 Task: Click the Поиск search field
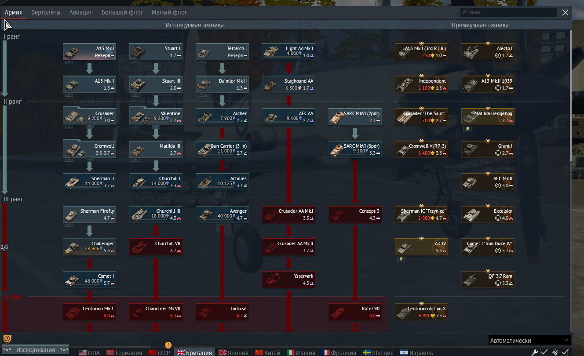[508, 13]
